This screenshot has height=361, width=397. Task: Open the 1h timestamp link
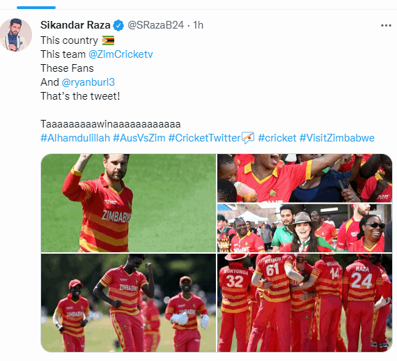(x=198, y=25)
